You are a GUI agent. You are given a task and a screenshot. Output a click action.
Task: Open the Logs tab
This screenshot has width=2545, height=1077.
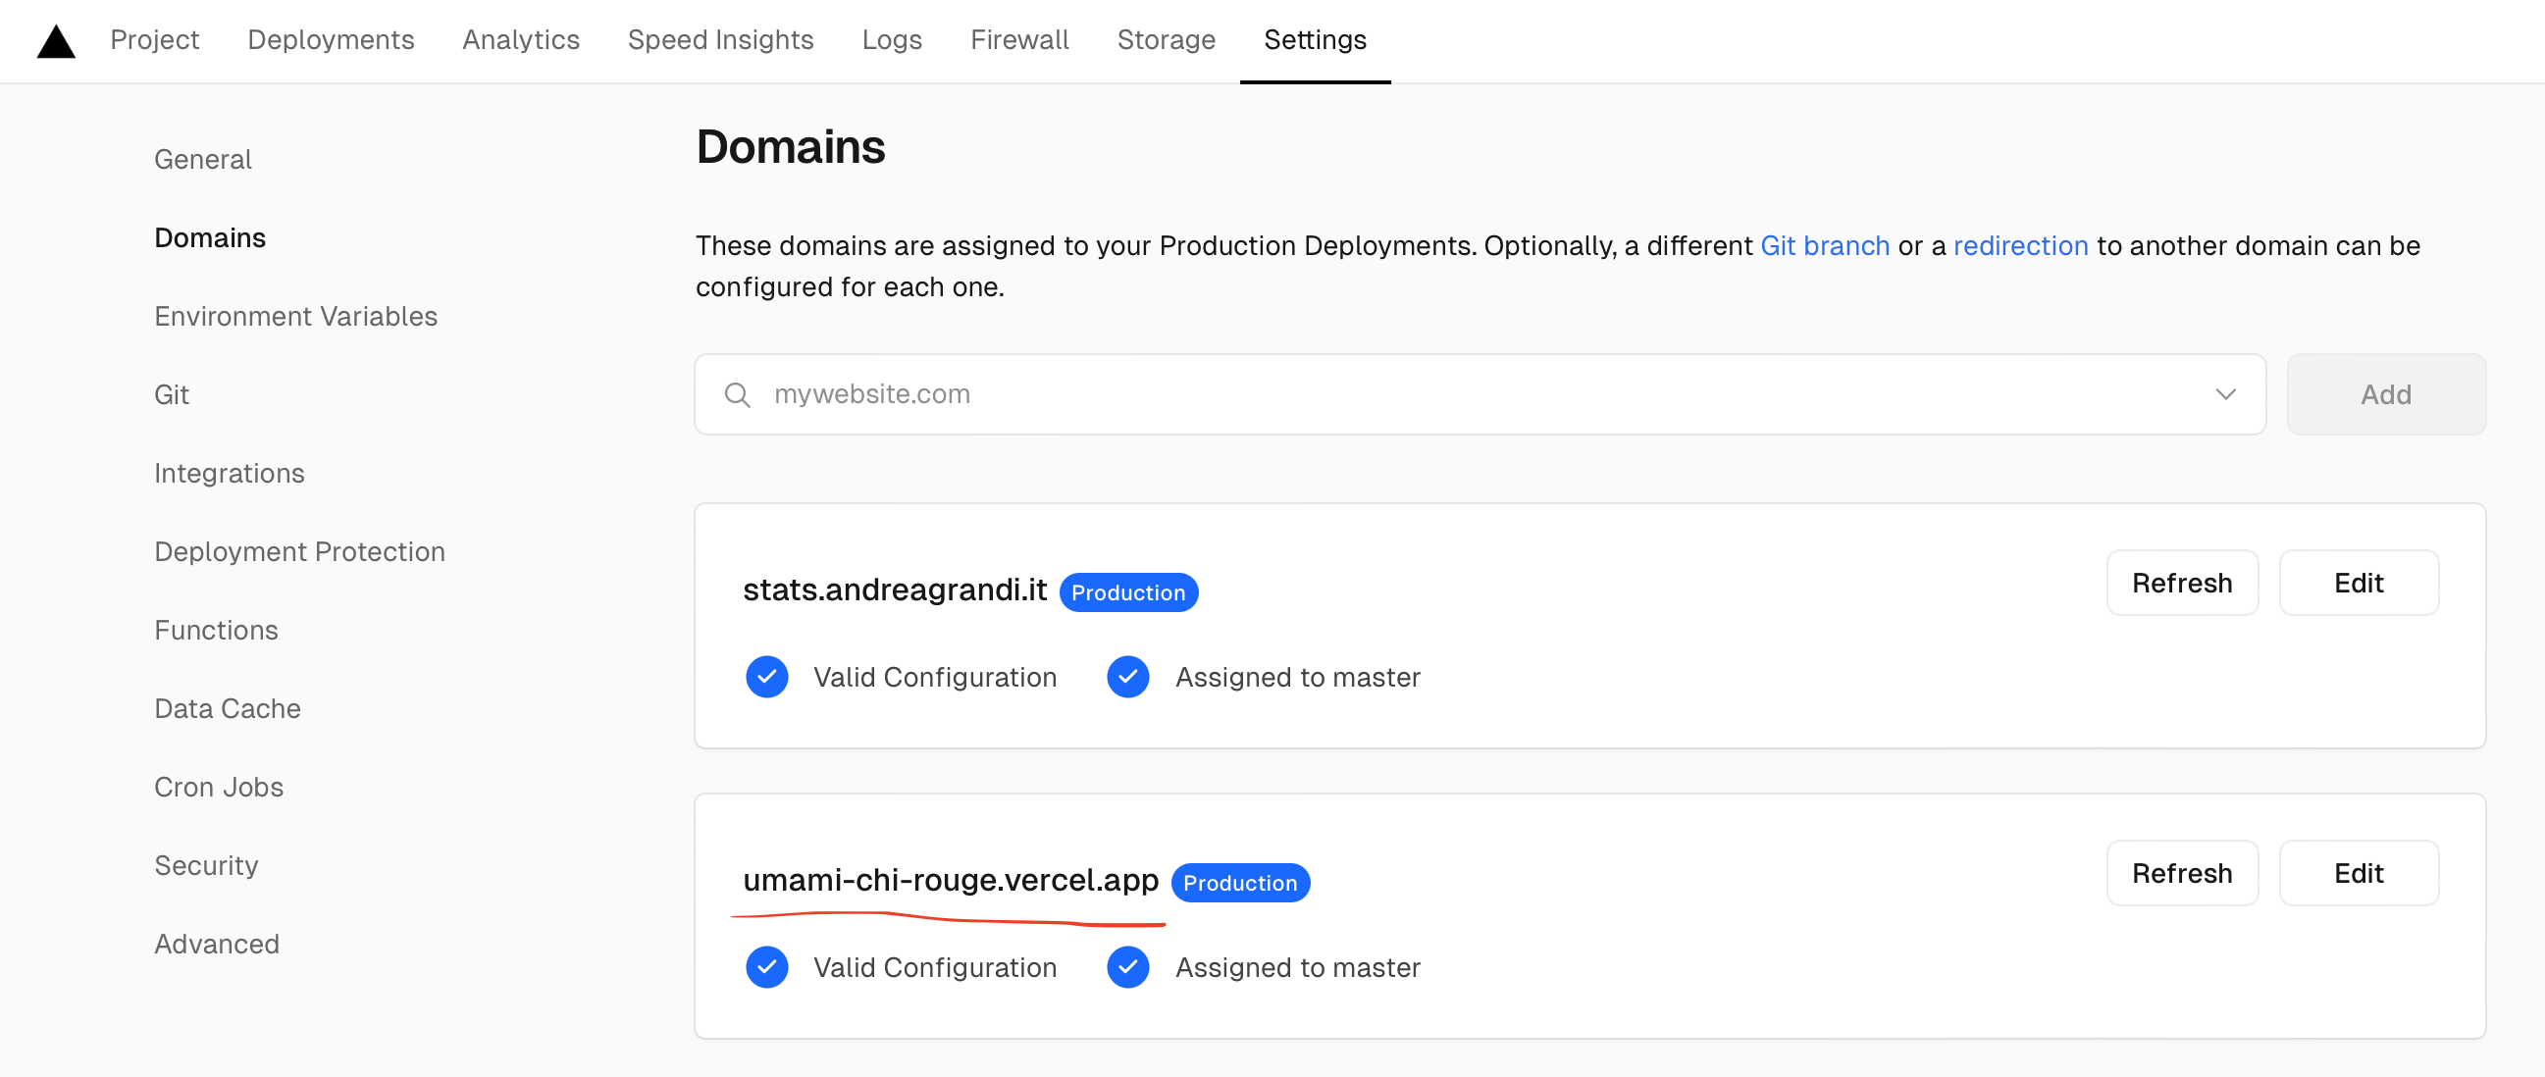(x=891, y=39)
